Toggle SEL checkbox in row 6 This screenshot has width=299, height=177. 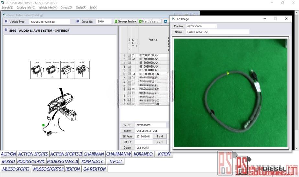[129, 74]
